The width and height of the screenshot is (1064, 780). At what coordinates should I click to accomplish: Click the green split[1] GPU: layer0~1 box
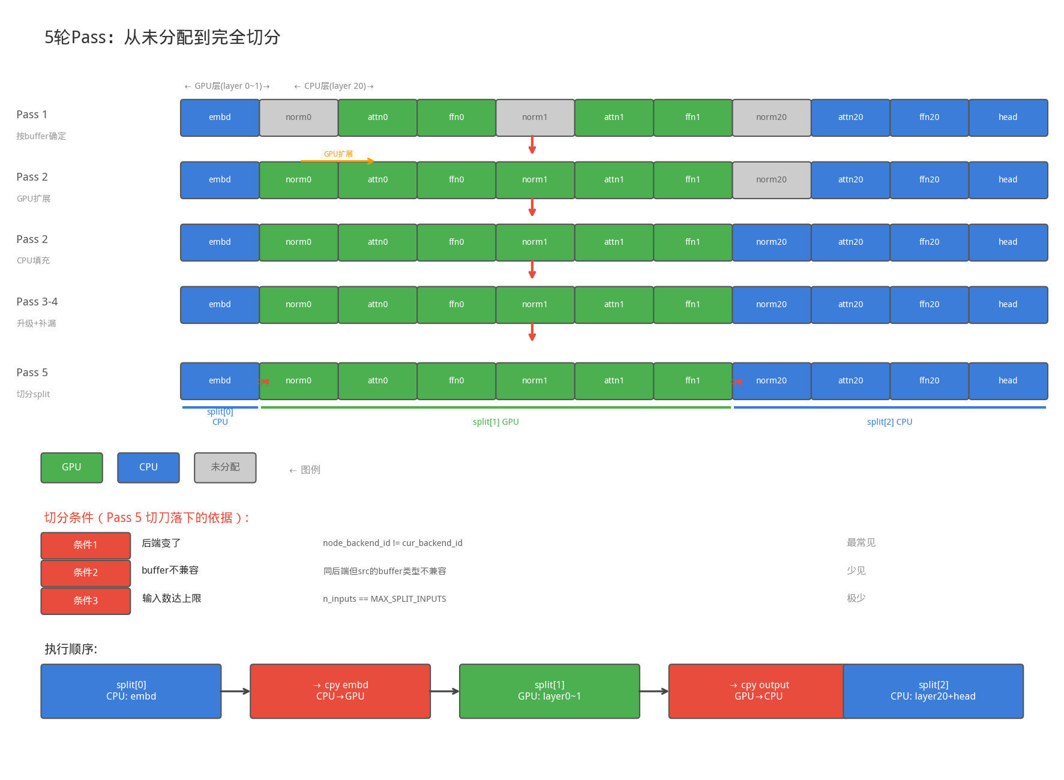(x=549, y=691)
